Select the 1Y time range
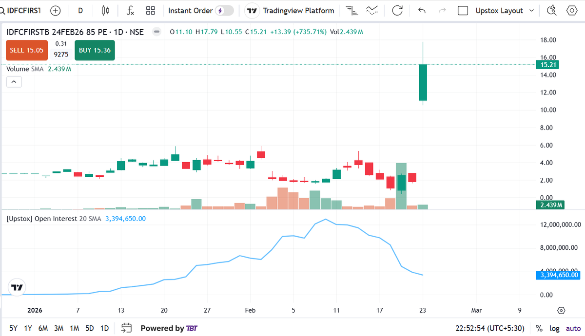Screen dimensions: 585x336 click(28, 328)
